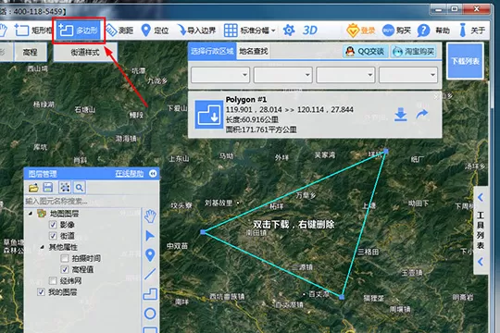Viewport: 500px width, 333px height.
Task: Click the 地图图层 tree item label
Action: click(64, 214)
